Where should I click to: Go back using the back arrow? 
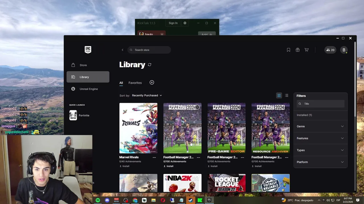[123, 50]
